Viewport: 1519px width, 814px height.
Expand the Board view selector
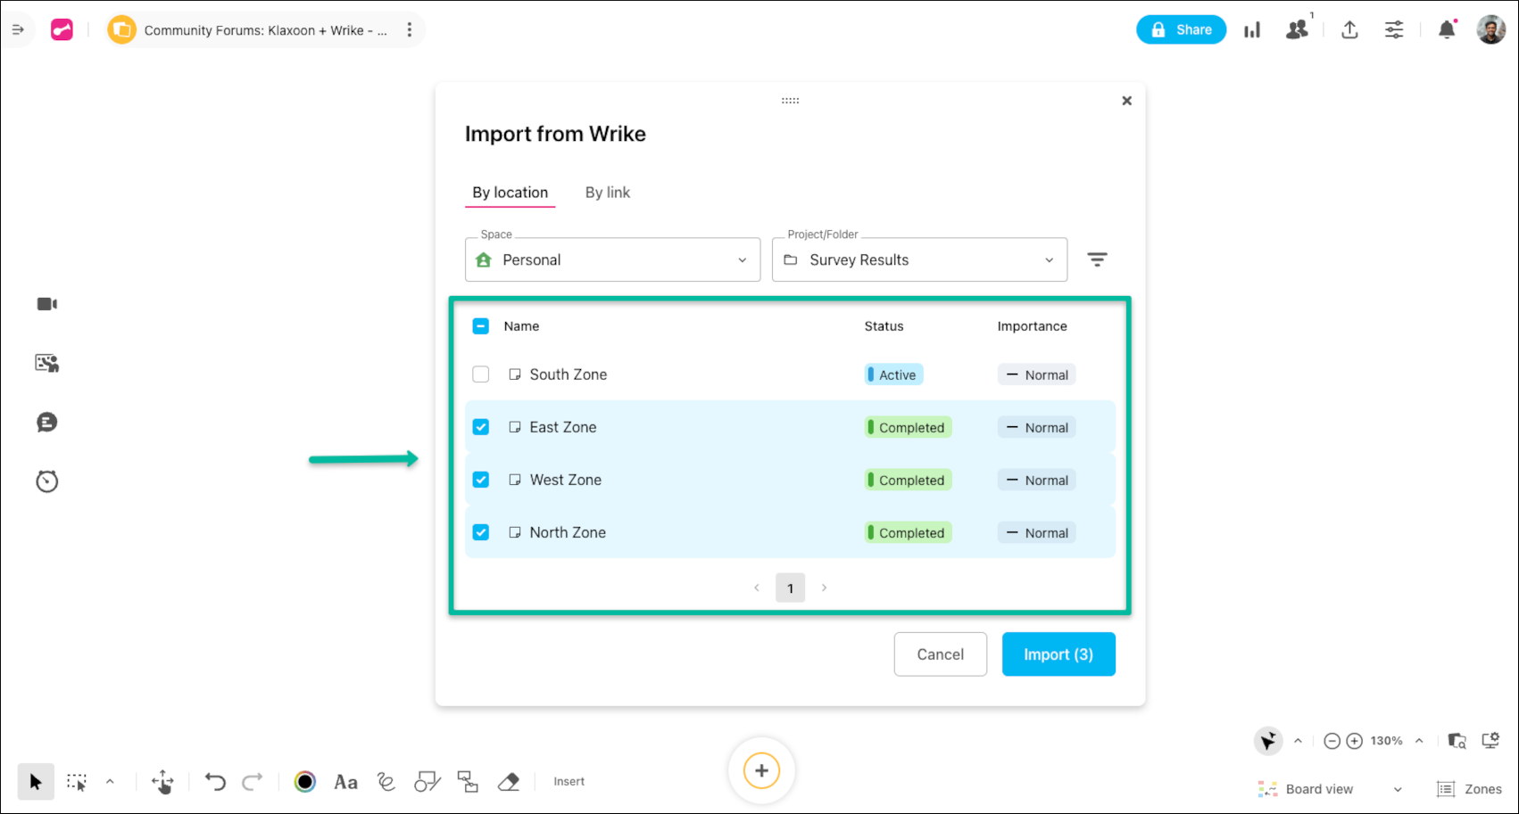click(1397, 788)
